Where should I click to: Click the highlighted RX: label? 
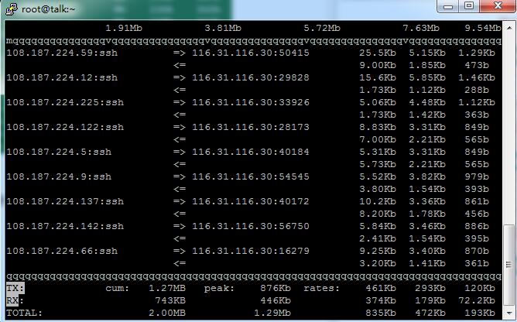point(15,300)
